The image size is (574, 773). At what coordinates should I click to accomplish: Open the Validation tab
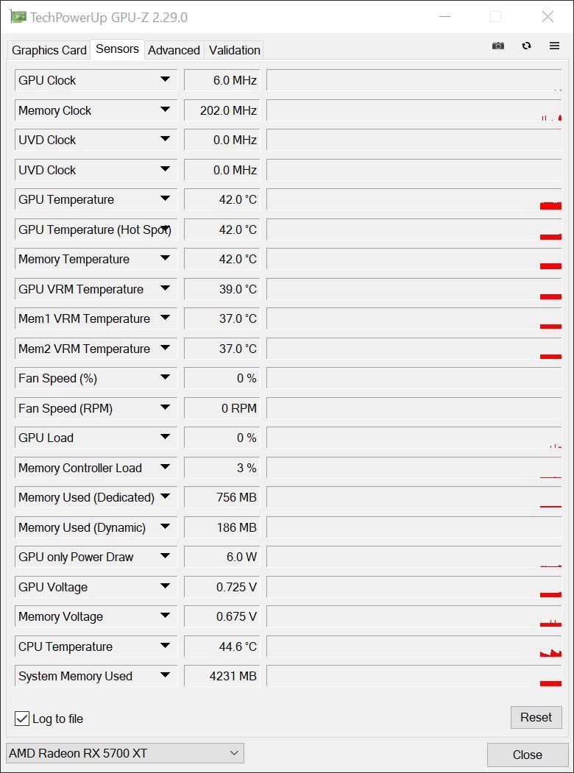click(233, 50)
